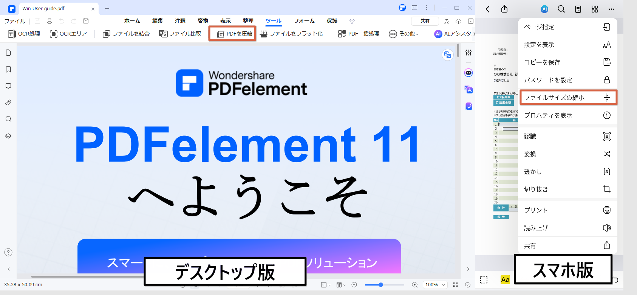This screenshot has height=295, width=637.
Task: Click the translate icon in right sidebar
Action: (469, 90)
